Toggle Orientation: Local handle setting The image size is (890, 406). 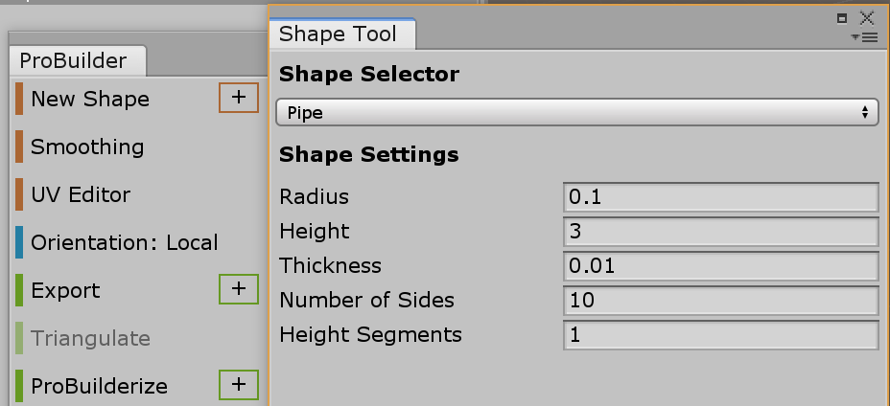[x=125, y=242]
